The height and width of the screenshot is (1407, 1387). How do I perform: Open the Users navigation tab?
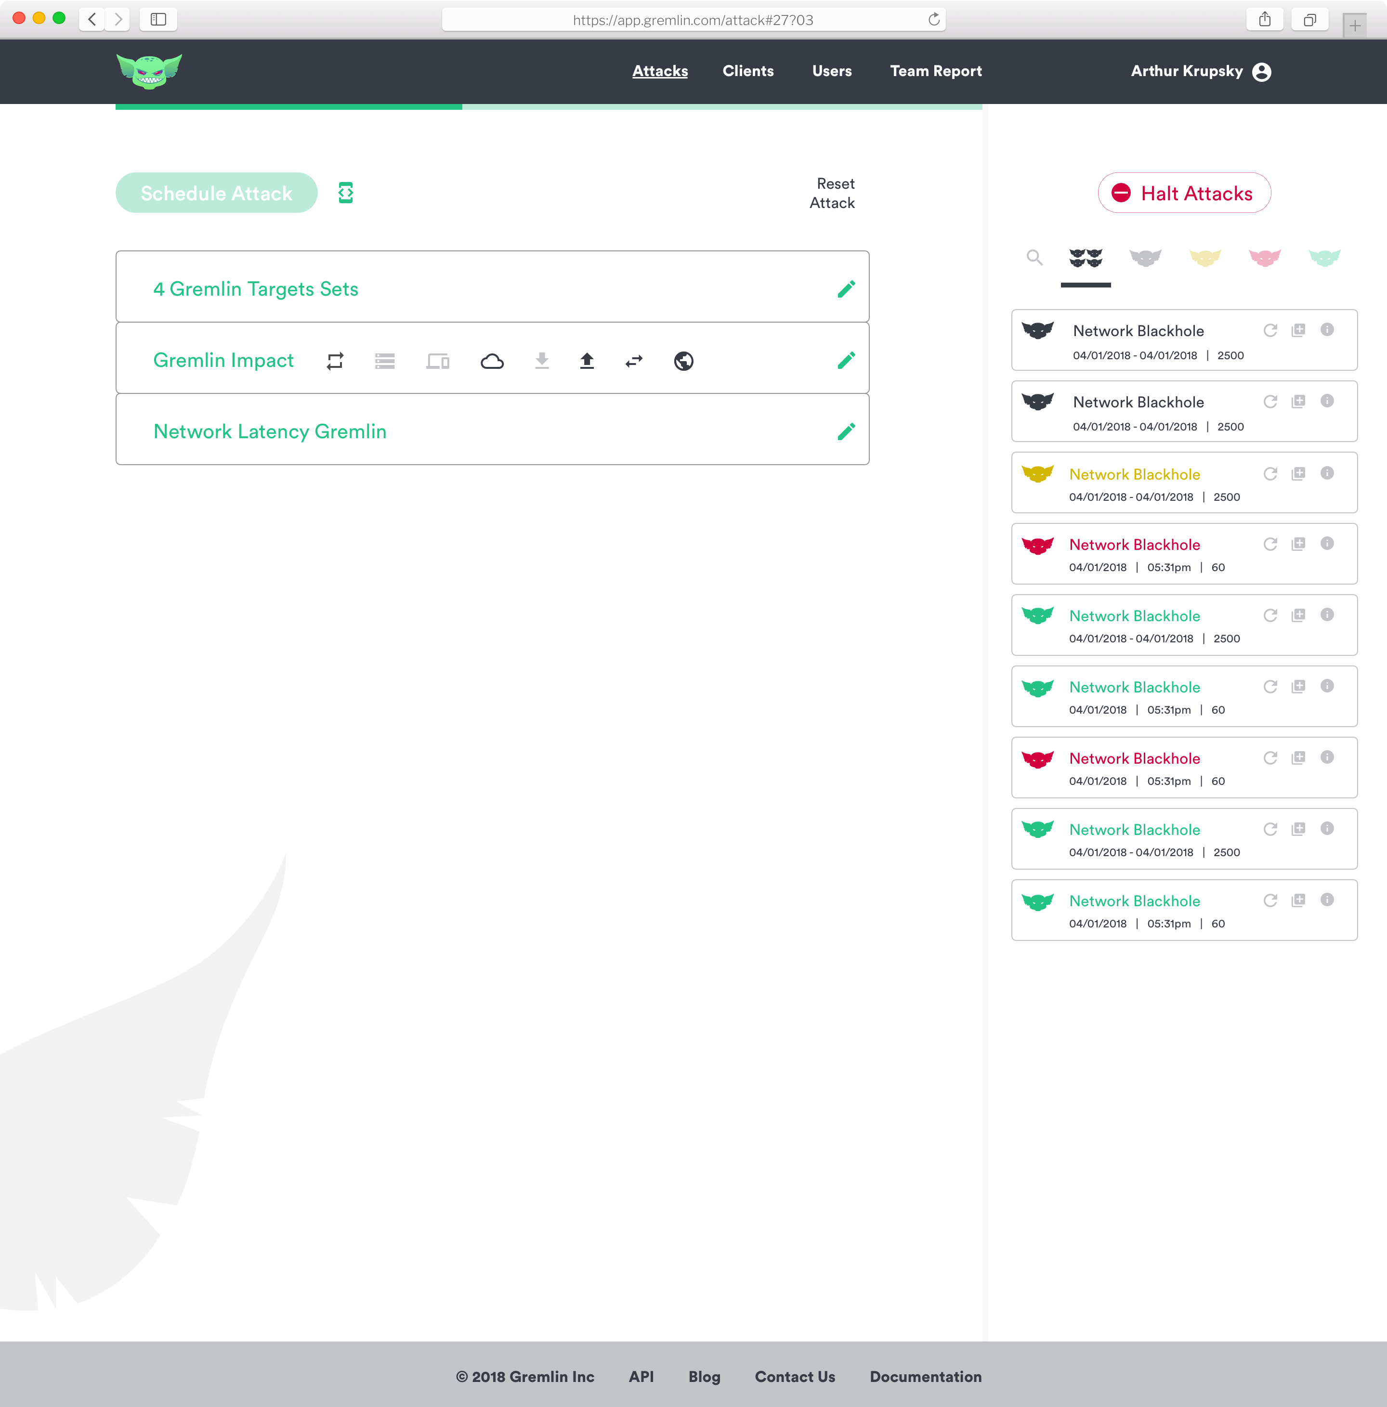pyautogui.click(x=831, y=71)
